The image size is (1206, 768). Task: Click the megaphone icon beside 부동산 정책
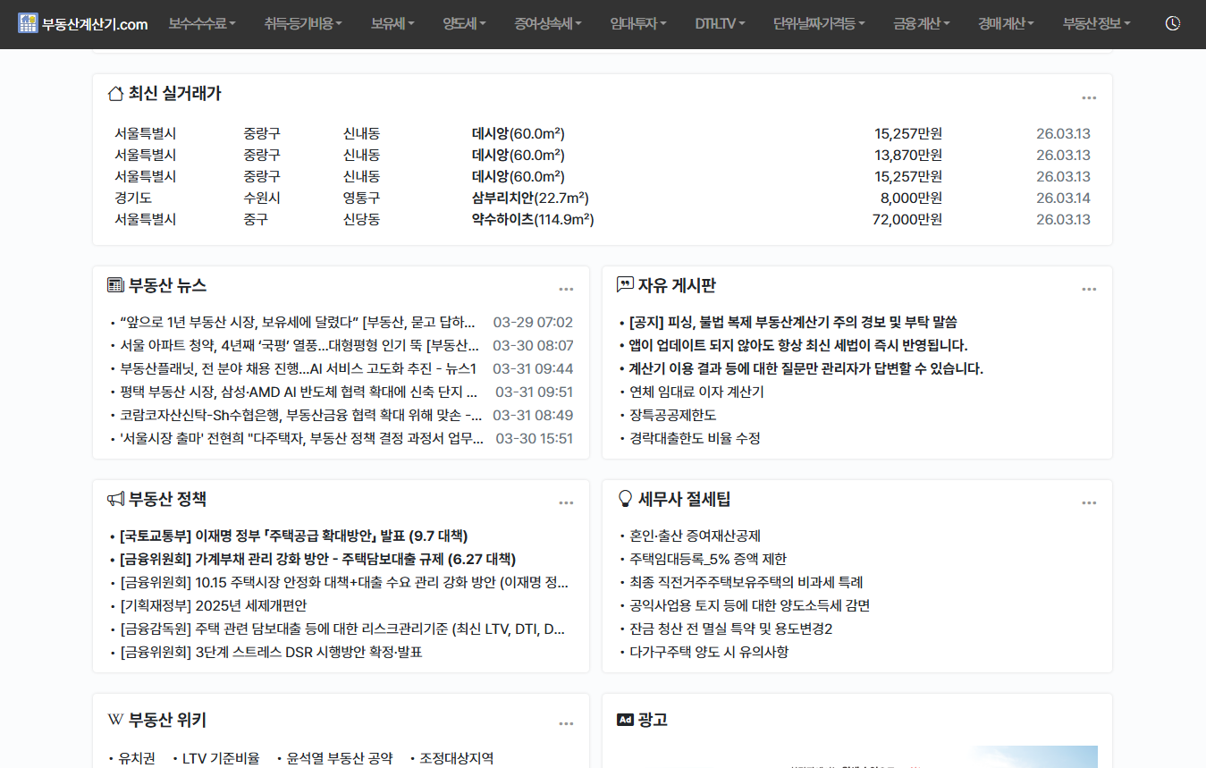pyautogui.click(x=114, y=499)
